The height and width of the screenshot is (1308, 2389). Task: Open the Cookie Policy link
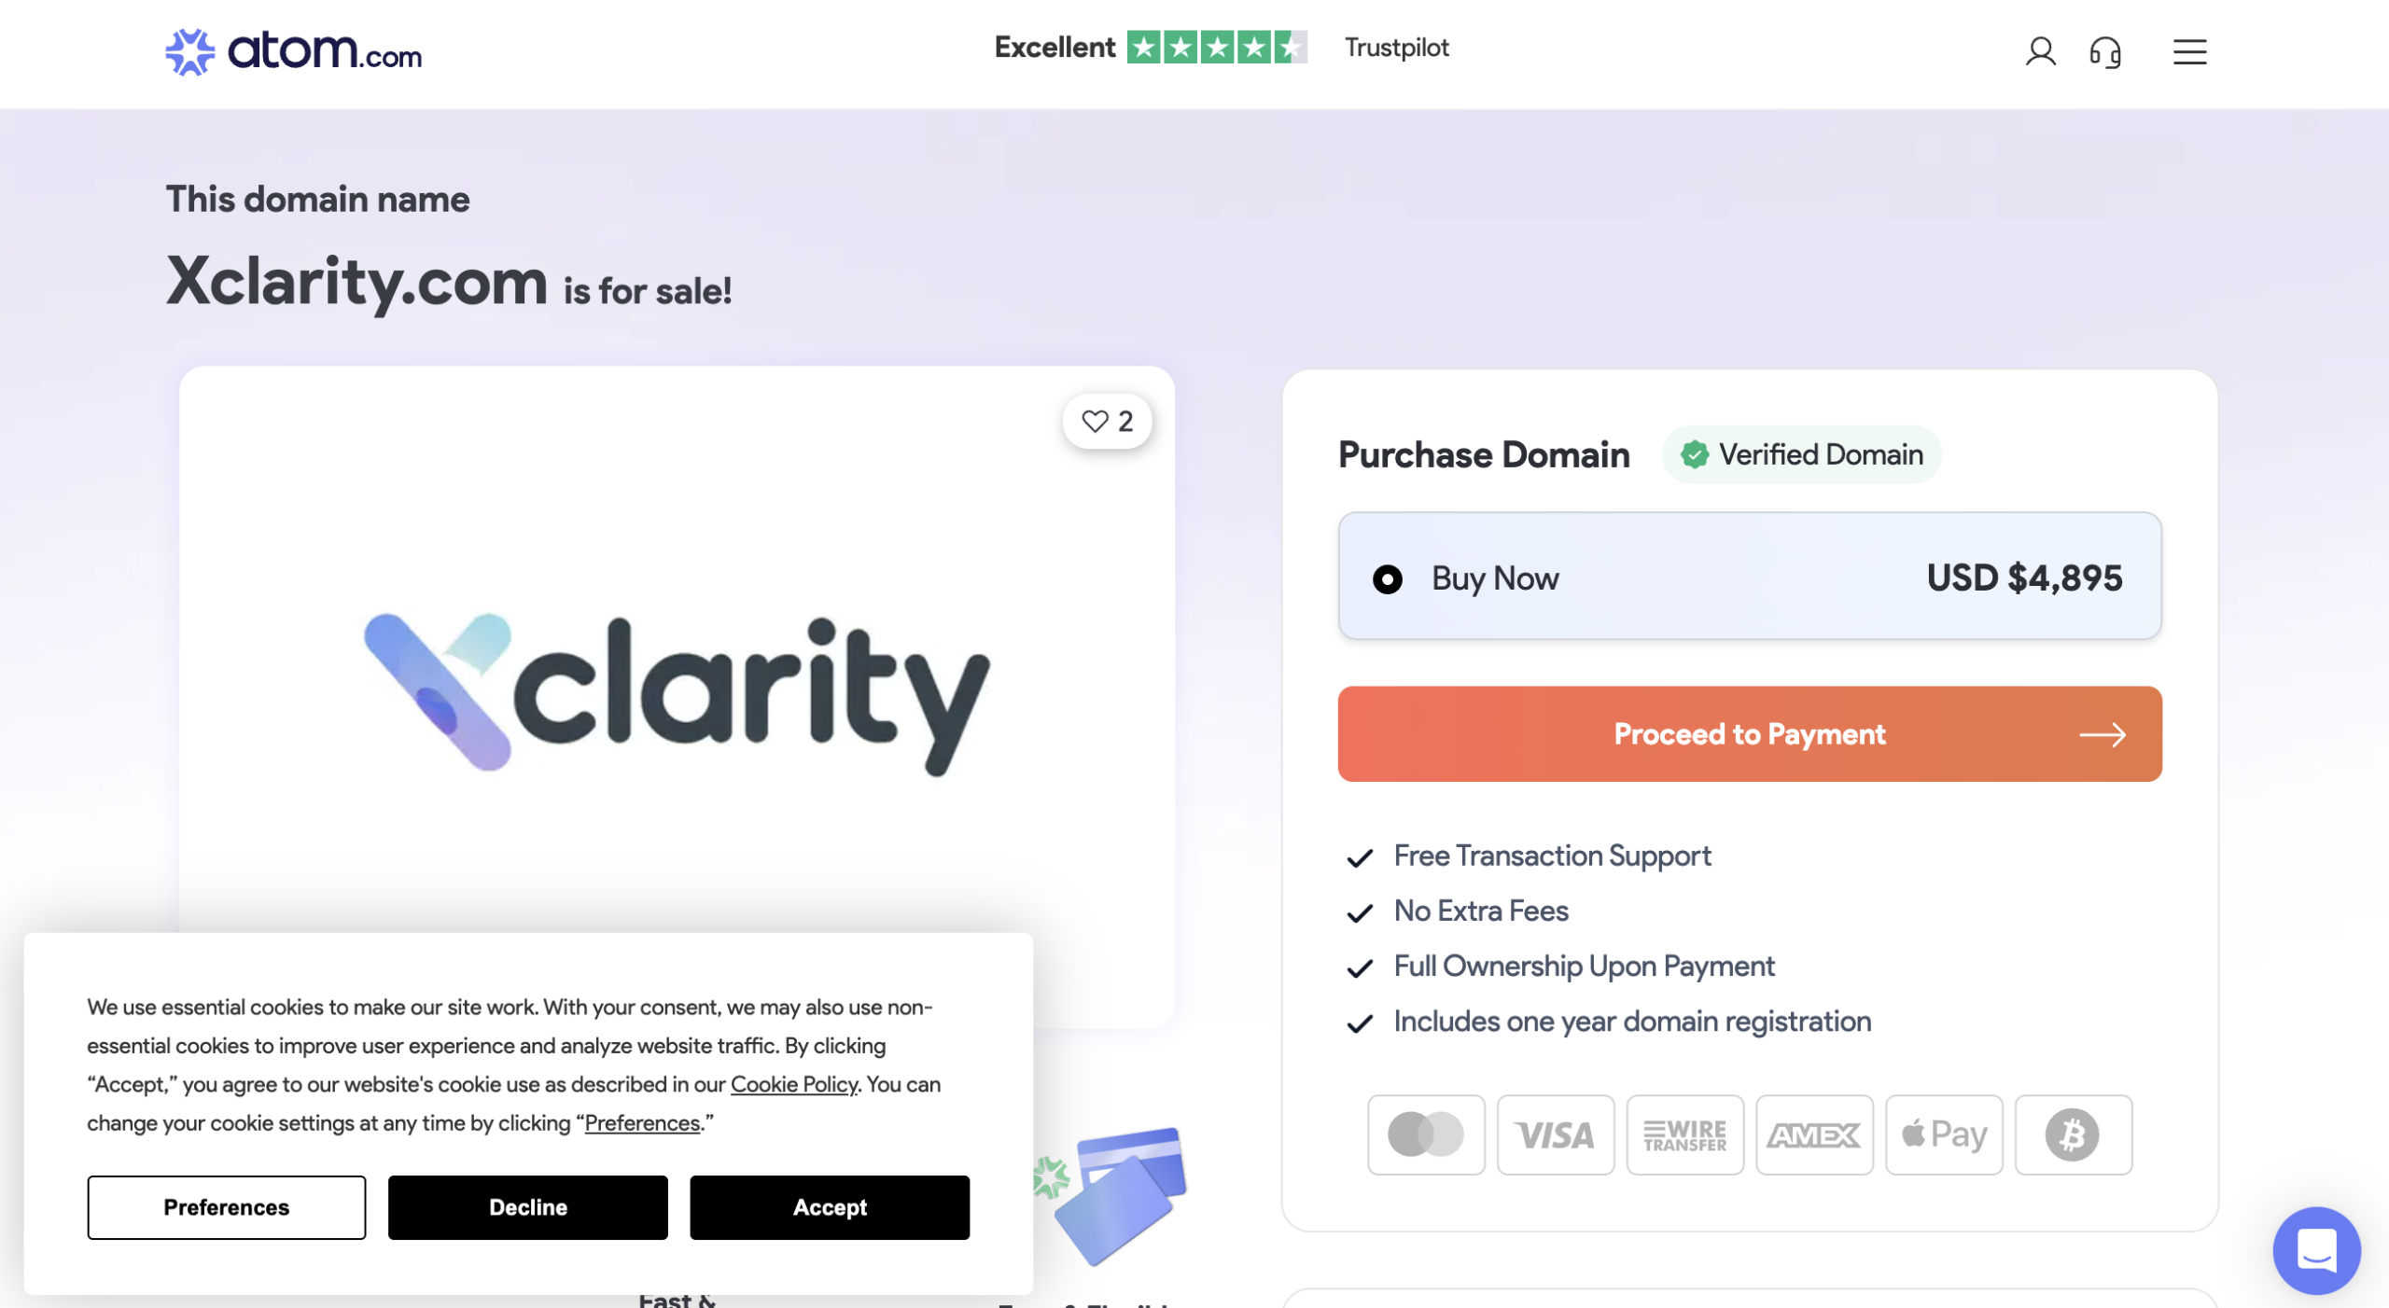(793, 1084)
